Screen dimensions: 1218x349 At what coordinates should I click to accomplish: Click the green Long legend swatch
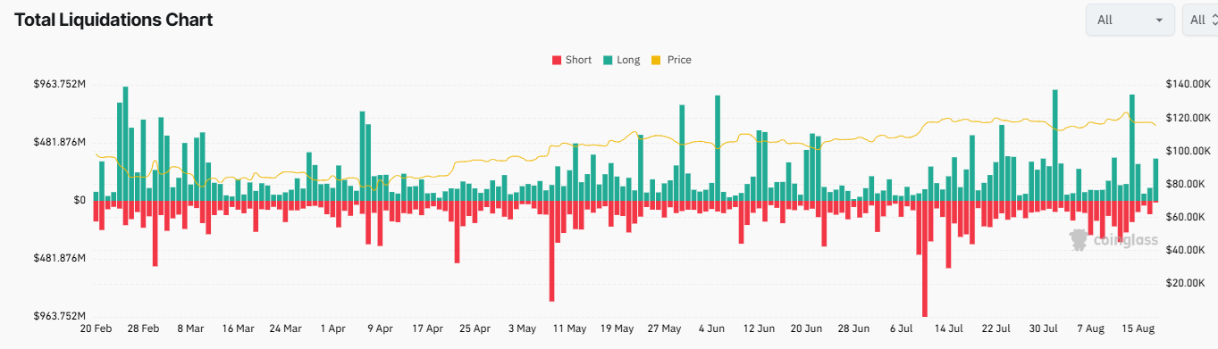(x=608, y=60)
